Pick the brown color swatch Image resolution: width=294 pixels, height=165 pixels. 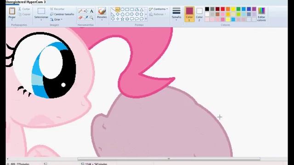coord(217,14)
